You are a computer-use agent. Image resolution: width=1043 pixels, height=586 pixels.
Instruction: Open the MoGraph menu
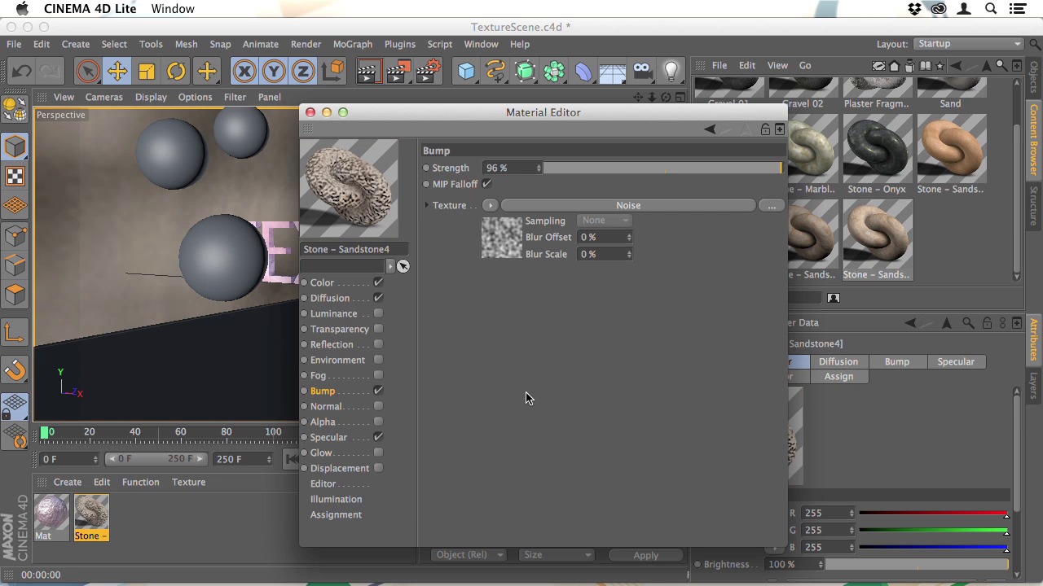[352, 44]
